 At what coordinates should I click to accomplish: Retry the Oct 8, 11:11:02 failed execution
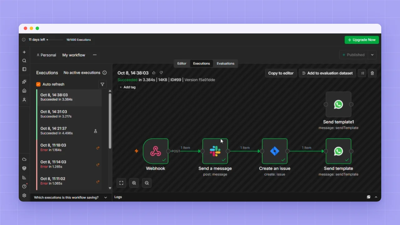(98, 182)
